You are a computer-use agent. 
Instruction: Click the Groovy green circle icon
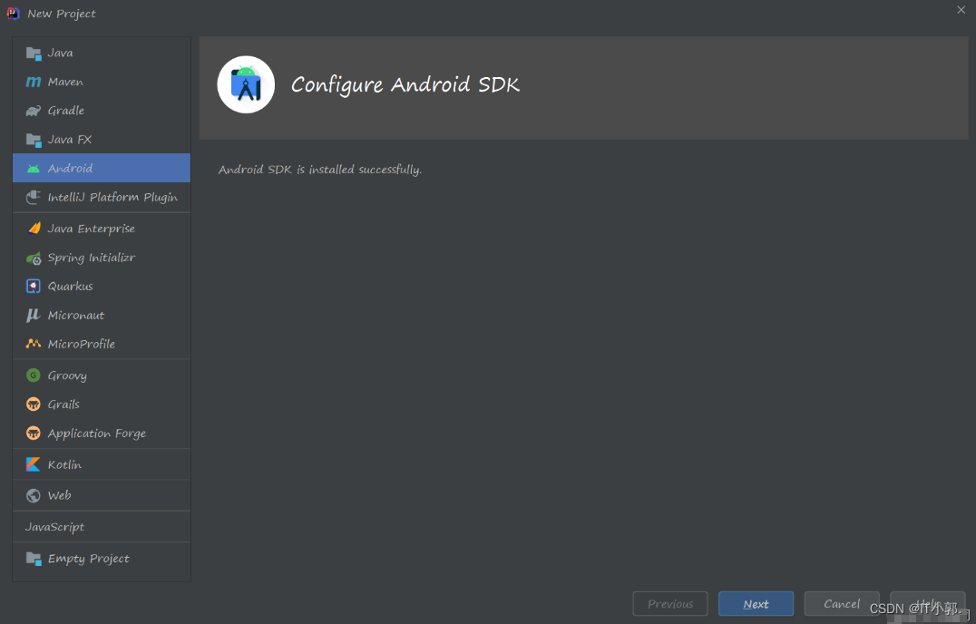(x=34, y=375)
